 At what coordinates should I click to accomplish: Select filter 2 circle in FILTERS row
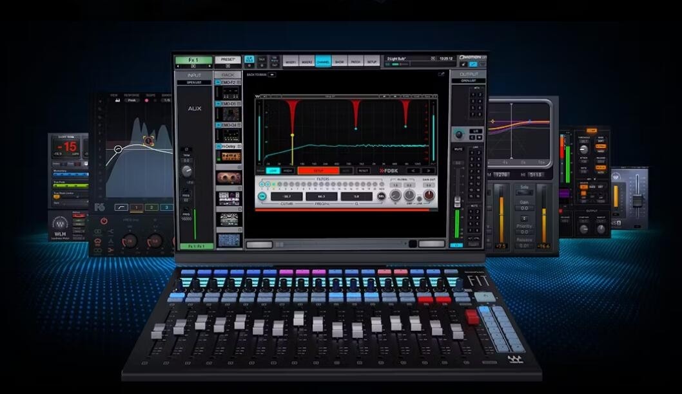[267, 185]
